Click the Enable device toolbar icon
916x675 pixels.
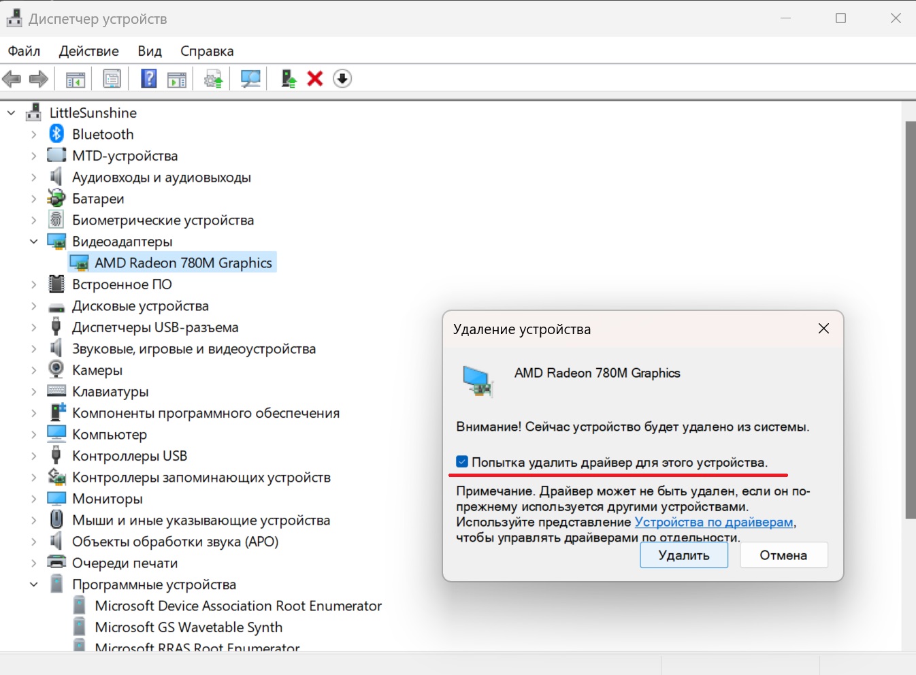pyautogui.click(x=289, y=79)
